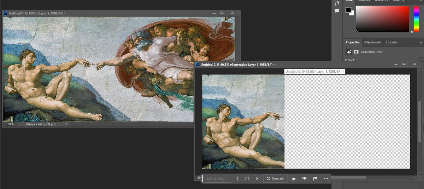Go to previous generated variation
The height and width of the screenshot is (189, 424).
coord(237,178)
